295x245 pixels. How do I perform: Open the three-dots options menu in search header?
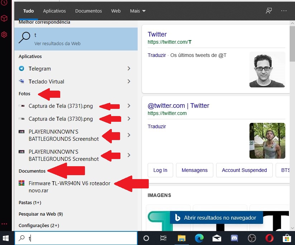coord(284,11)
